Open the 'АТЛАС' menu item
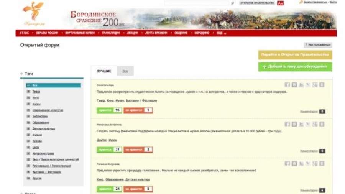345x194 pixels. (x=24, y=33)
